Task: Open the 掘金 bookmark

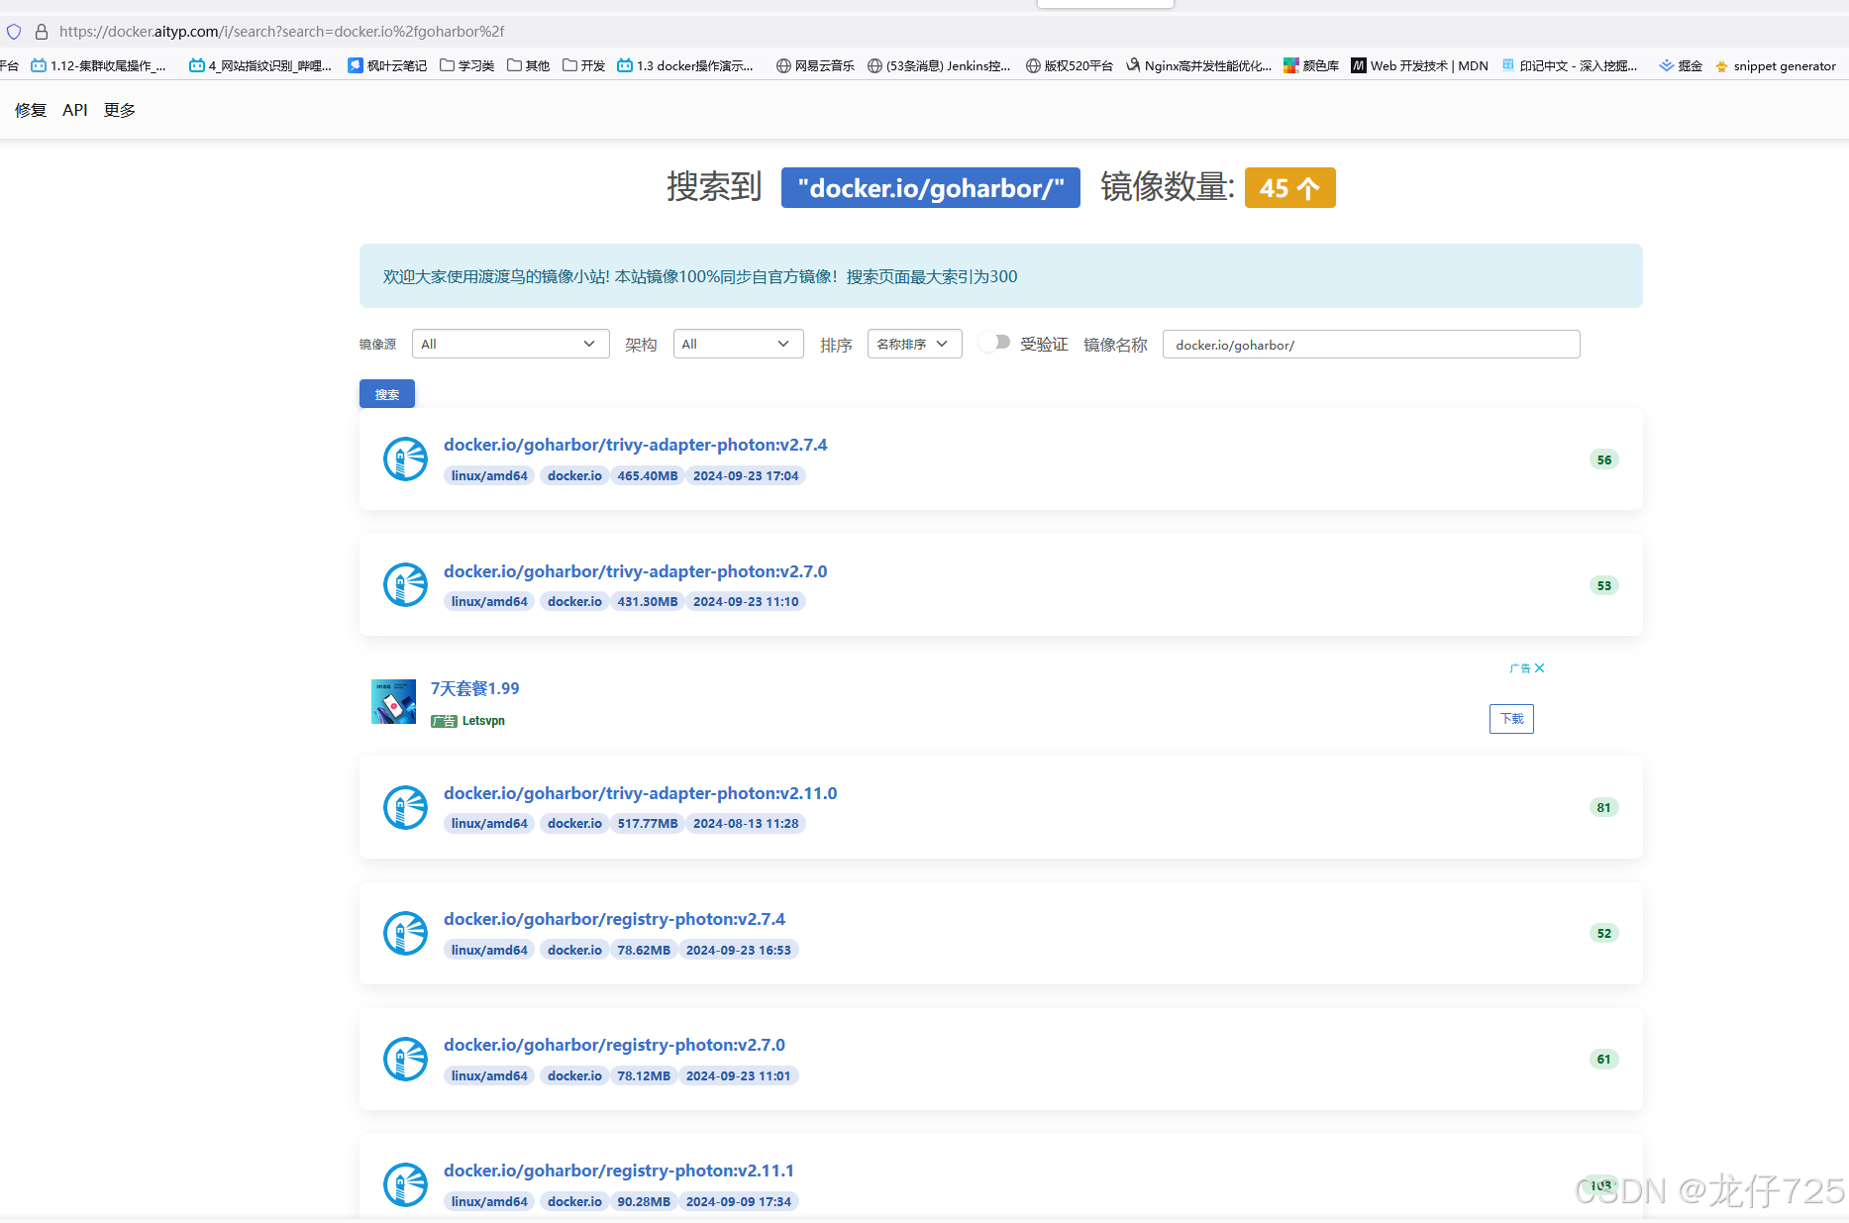Action: pyautogui.click(x=1681, y=65)
